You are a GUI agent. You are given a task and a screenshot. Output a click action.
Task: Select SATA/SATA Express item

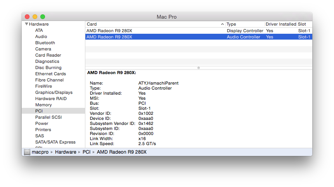(x=55, y=142)
